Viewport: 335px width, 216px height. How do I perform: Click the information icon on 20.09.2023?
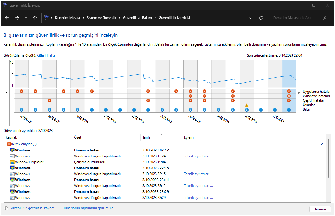point(106,110)
